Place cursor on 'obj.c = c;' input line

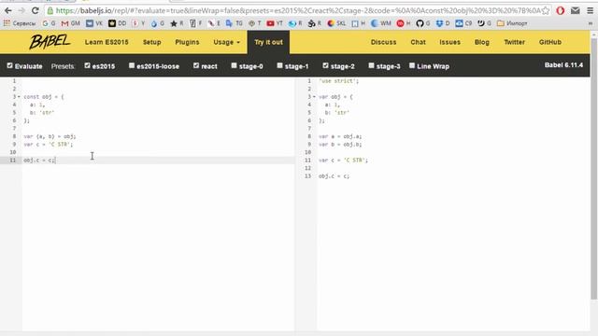(39, 161)
